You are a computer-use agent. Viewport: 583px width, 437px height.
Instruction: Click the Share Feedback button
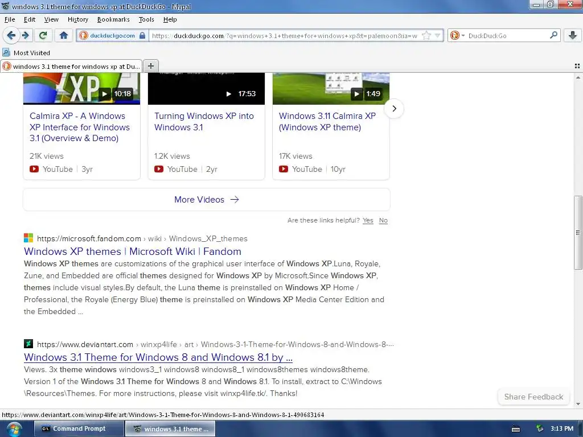(x=533, y=397)
